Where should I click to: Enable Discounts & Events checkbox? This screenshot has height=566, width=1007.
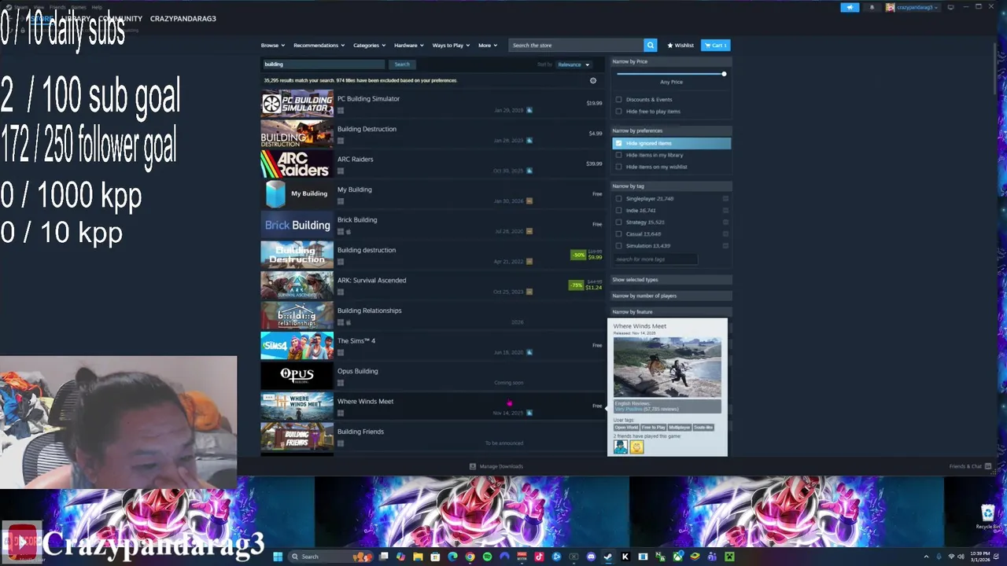click(x=618, y=100)
